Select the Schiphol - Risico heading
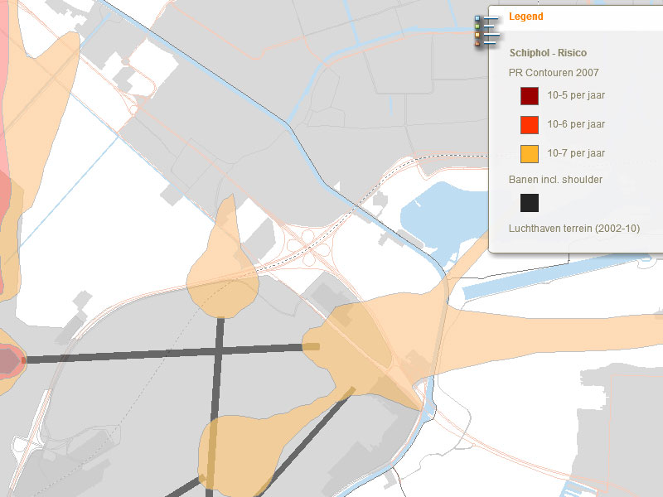This screenshot has height=497, width=663. pyautogui.click(x=548, y=53)
